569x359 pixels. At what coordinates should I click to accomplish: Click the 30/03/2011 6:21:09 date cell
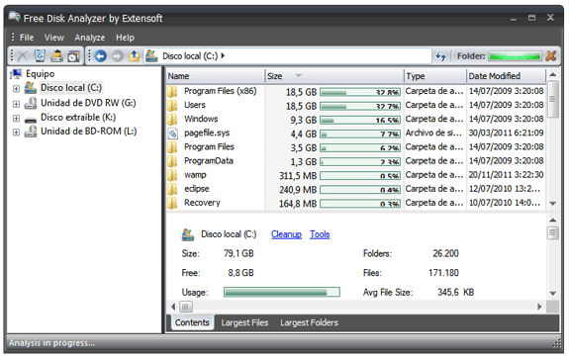(x=506, y=134)
